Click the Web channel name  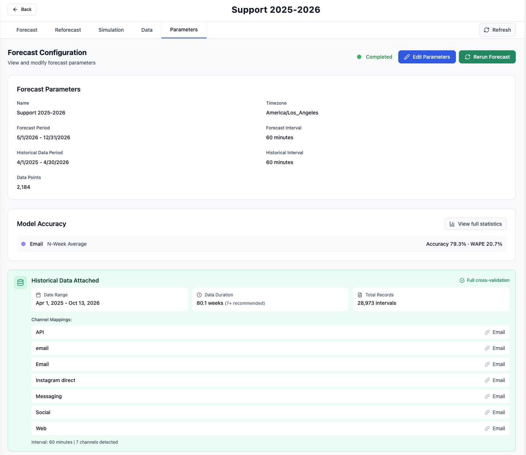(41, 428)
